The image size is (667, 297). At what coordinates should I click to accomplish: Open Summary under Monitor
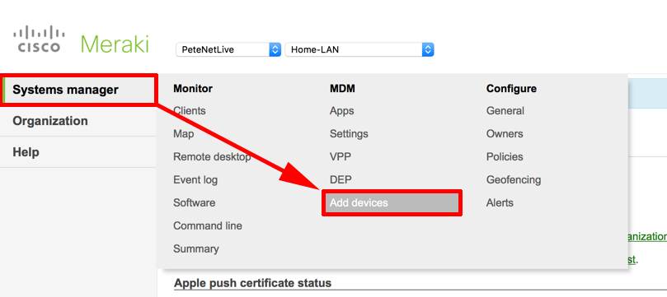pos(196,248)
